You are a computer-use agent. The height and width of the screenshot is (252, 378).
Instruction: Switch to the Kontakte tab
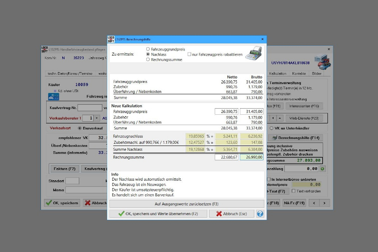coord(299,73)
